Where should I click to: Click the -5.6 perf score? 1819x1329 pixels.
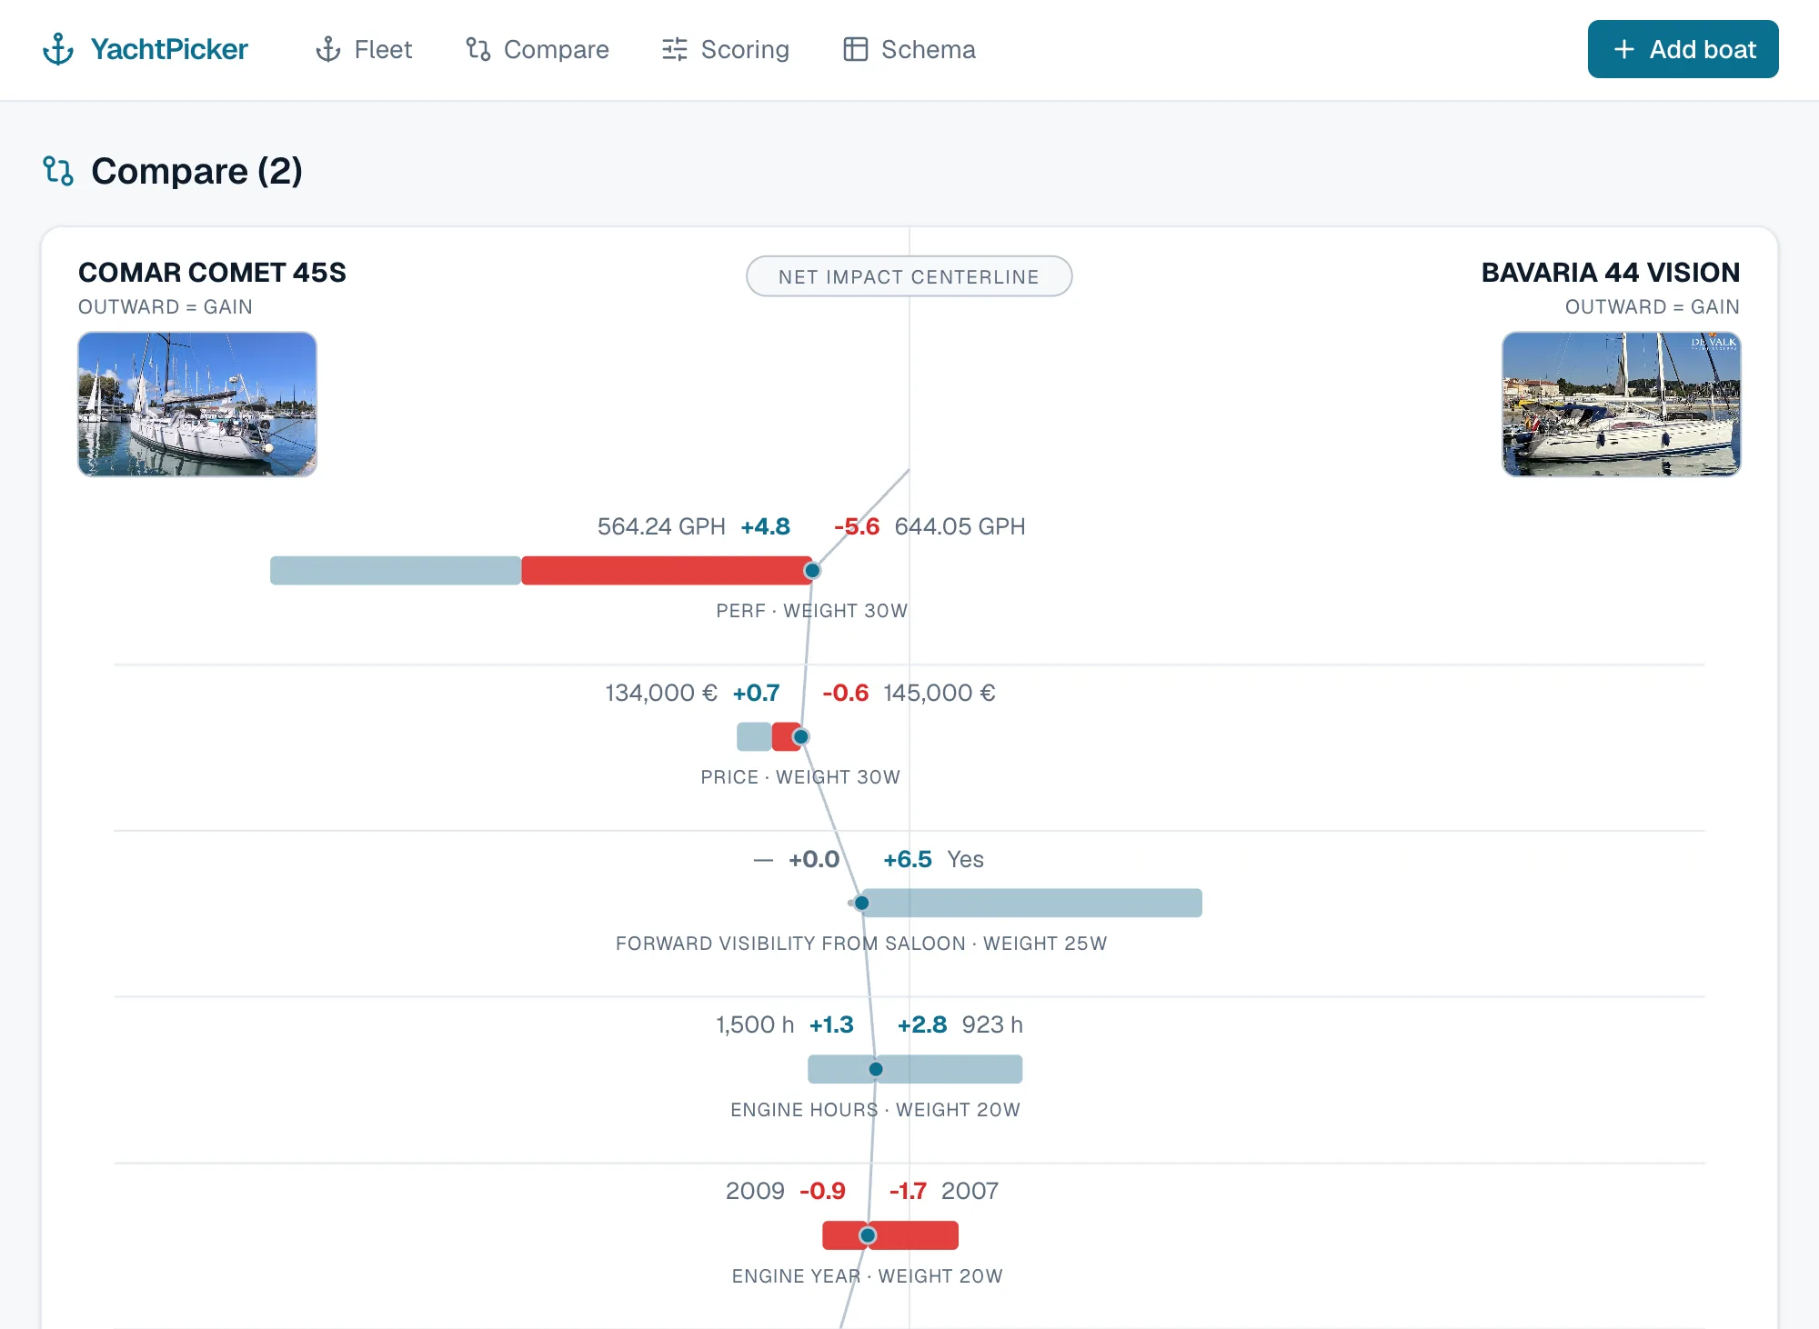click(x=857, y=526)
